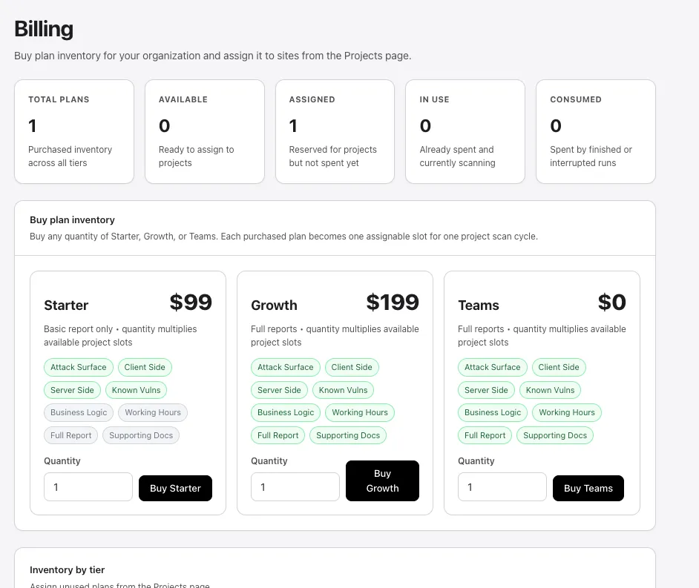
Task: Select the Server Side tag on Starter plan
Action: [x=72, y=390]
